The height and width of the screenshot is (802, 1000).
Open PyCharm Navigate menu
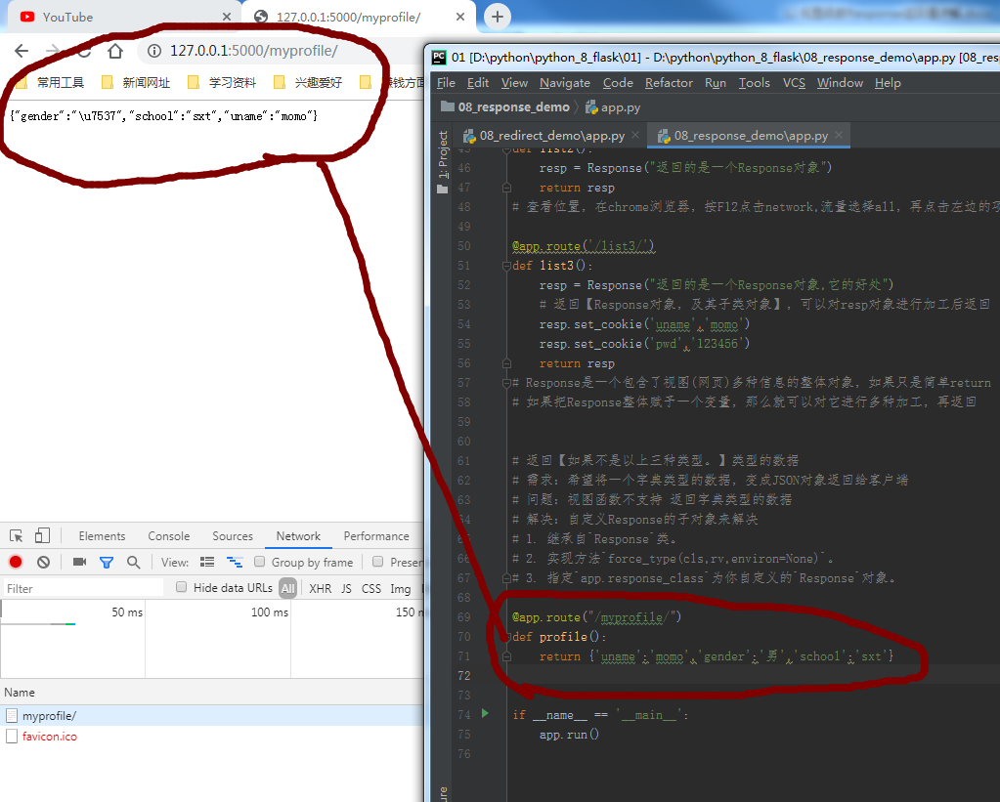[x=564, y=83]
